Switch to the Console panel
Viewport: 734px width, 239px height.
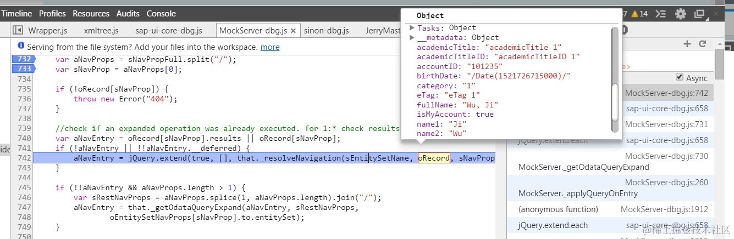[162, 14]
